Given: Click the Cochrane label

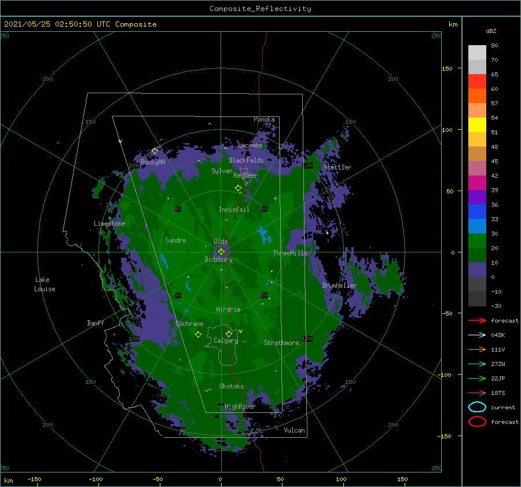Looking at the screenshot, I should point(189,324).
